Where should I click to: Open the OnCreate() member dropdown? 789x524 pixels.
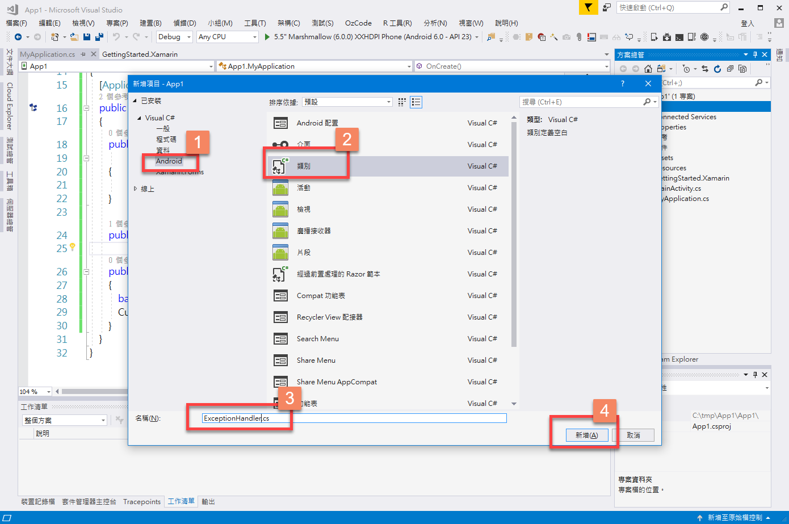513,66
